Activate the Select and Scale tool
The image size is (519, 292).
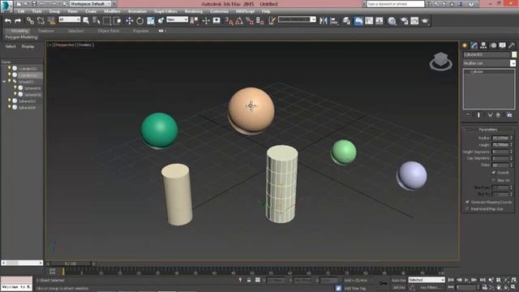pos(151,21)
